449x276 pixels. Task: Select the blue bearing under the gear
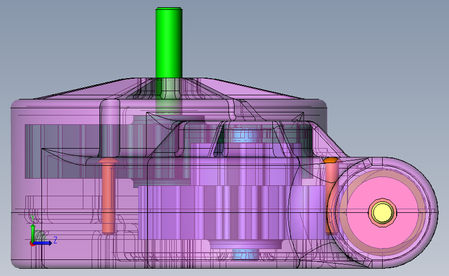(x=245, y=254)
